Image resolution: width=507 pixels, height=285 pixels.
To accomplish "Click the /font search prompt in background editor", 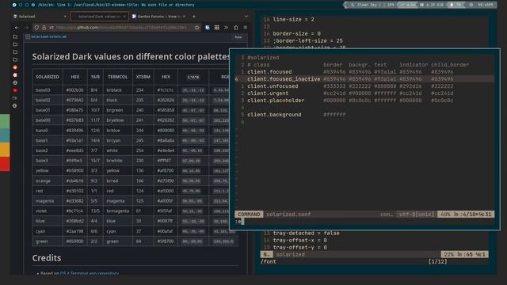I will tap(269, 262).
